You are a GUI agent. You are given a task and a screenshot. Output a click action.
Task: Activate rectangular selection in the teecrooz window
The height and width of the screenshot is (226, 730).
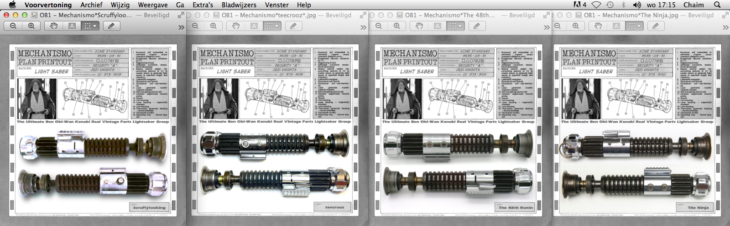coord(269,26)
